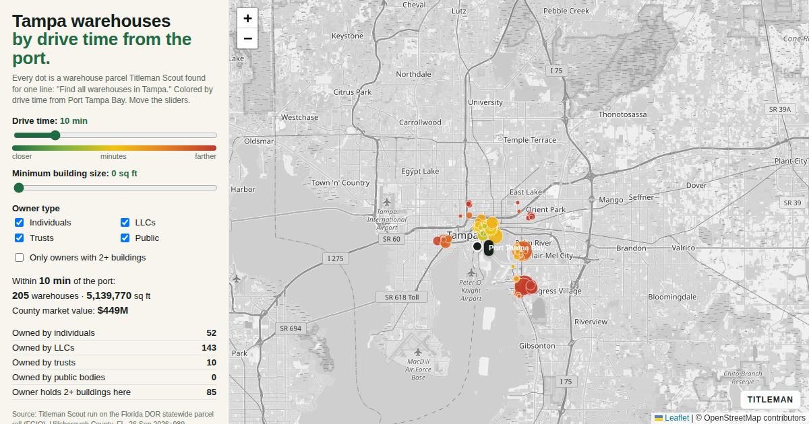Click the MacDill Air Force Base plane icon

pos(418,352)
